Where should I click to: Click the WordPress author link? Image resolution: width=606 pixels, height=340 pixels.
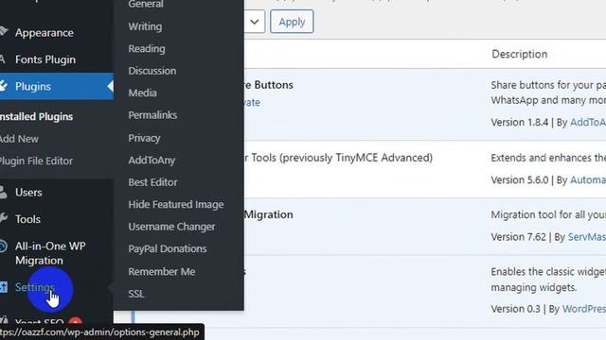tap(584, 309)
